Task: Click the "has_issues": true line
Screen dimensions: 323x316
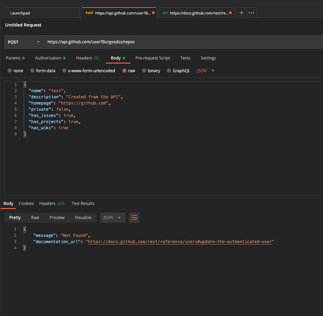Action: [x=52, y=116]
